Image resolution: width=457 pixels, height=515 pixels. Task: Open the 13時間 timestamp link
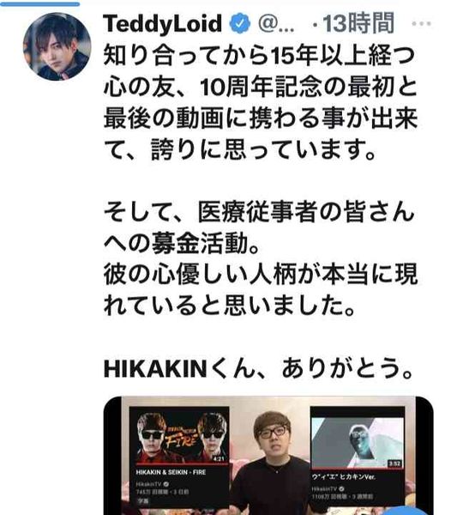358,23
